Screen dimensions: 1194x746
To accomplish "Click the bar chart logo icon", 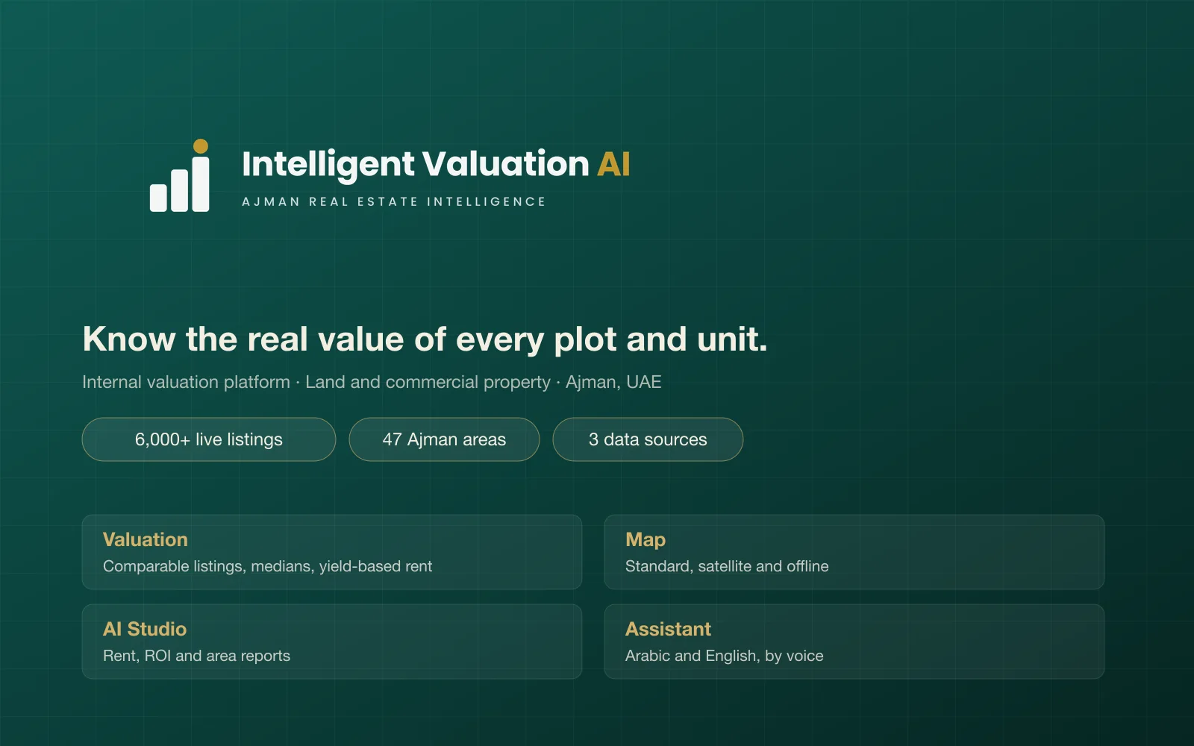I will (180, 175).
